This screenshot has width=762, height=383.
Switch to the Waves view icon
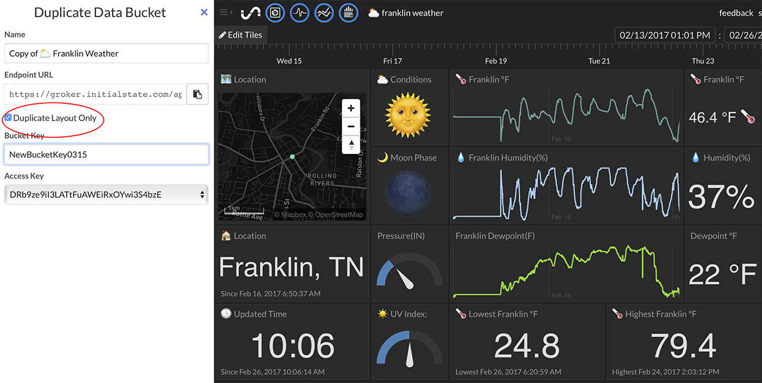[x=300, y=13]
